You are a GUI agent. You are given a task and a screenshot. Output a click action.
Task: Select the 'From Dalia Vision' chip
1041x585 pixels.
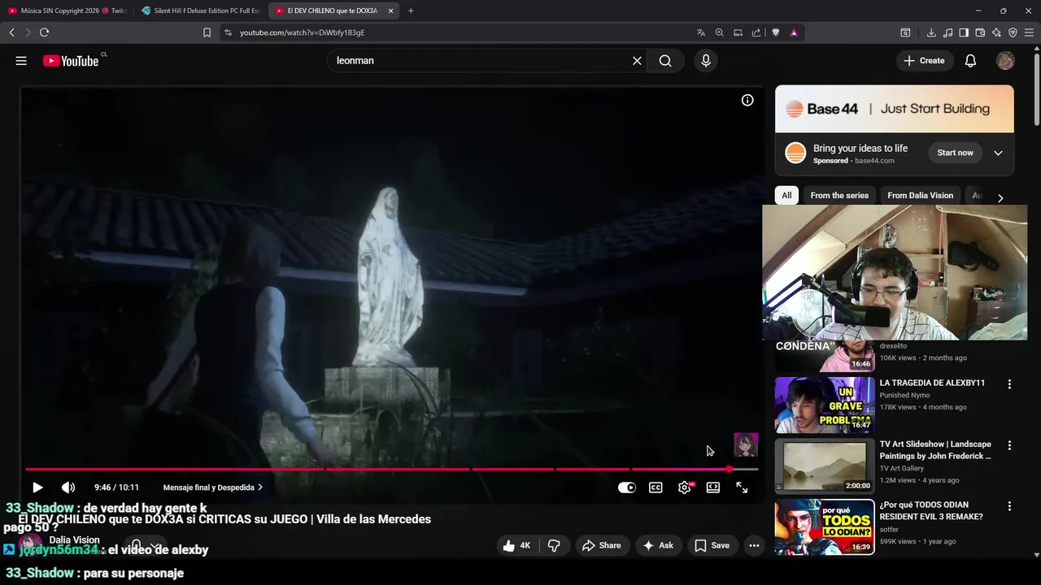coord(920,195)
